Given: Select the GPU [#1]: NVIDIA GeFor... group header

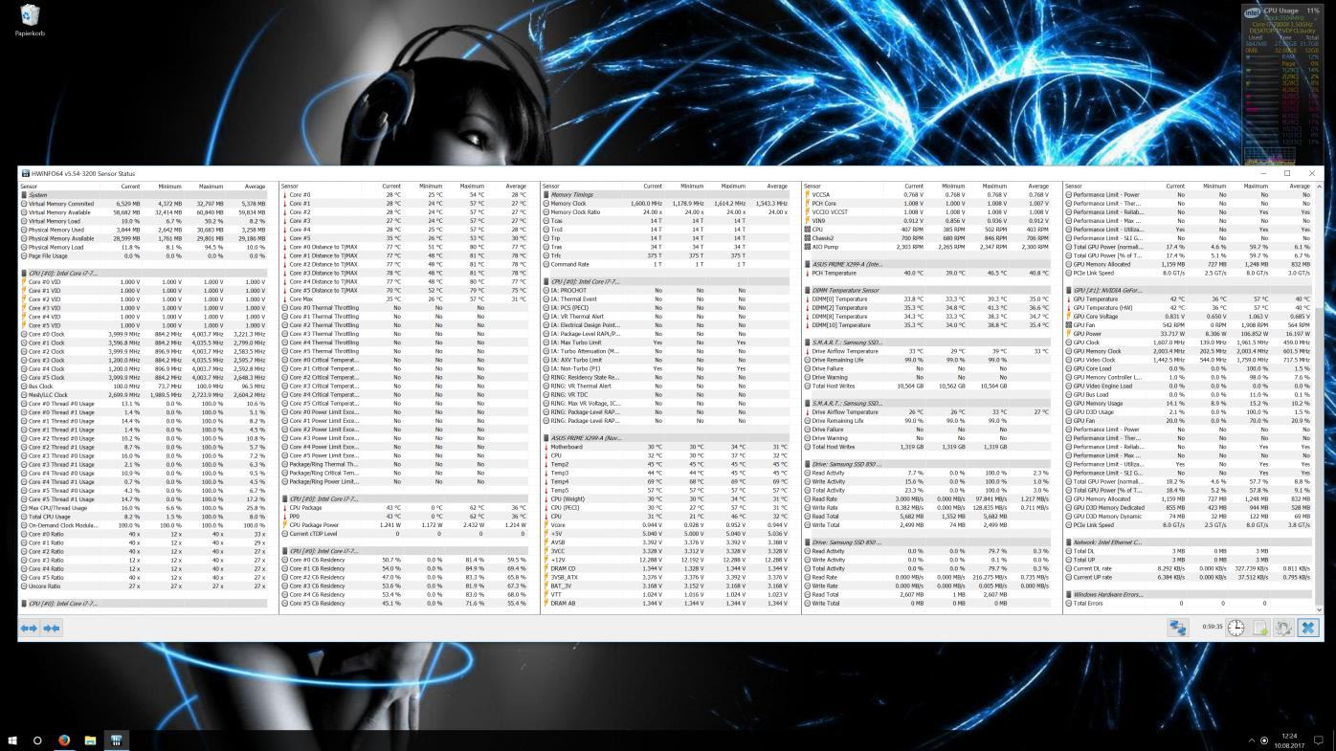Looking at the screenshot, I should tap(1188, 291).
